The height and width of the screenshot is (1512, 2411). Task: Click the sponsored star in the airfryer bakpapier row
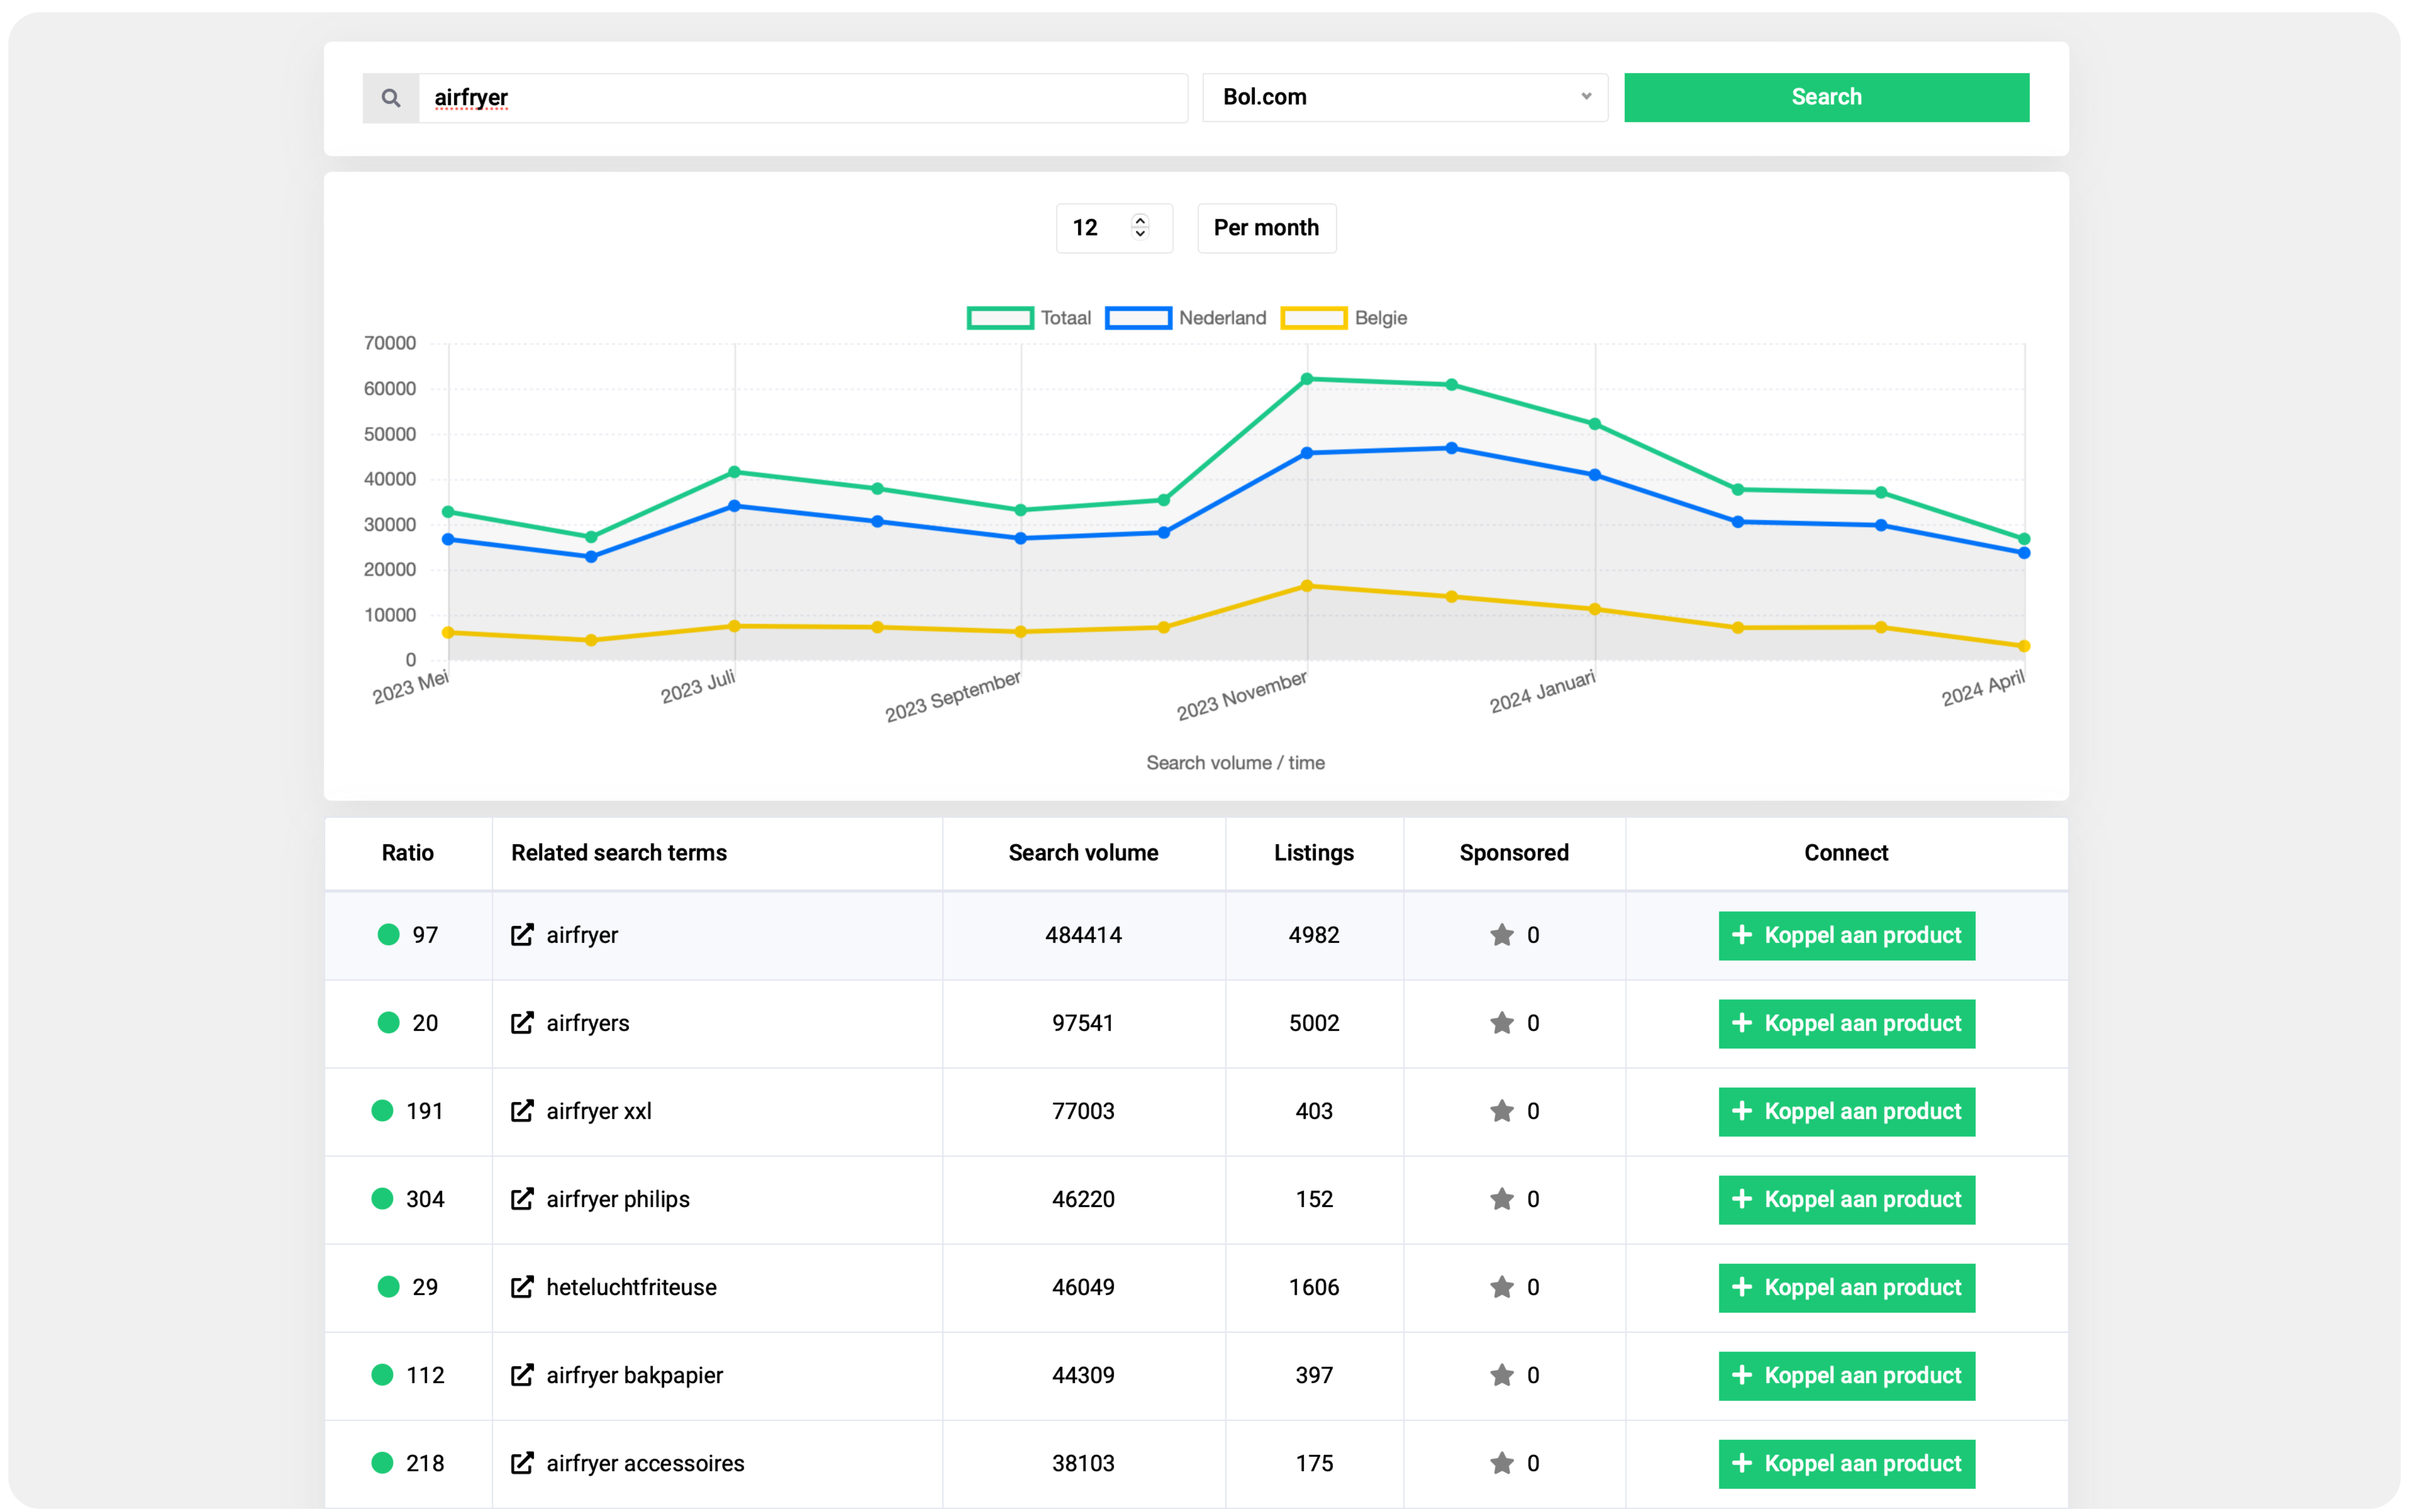(1501, 1375)
